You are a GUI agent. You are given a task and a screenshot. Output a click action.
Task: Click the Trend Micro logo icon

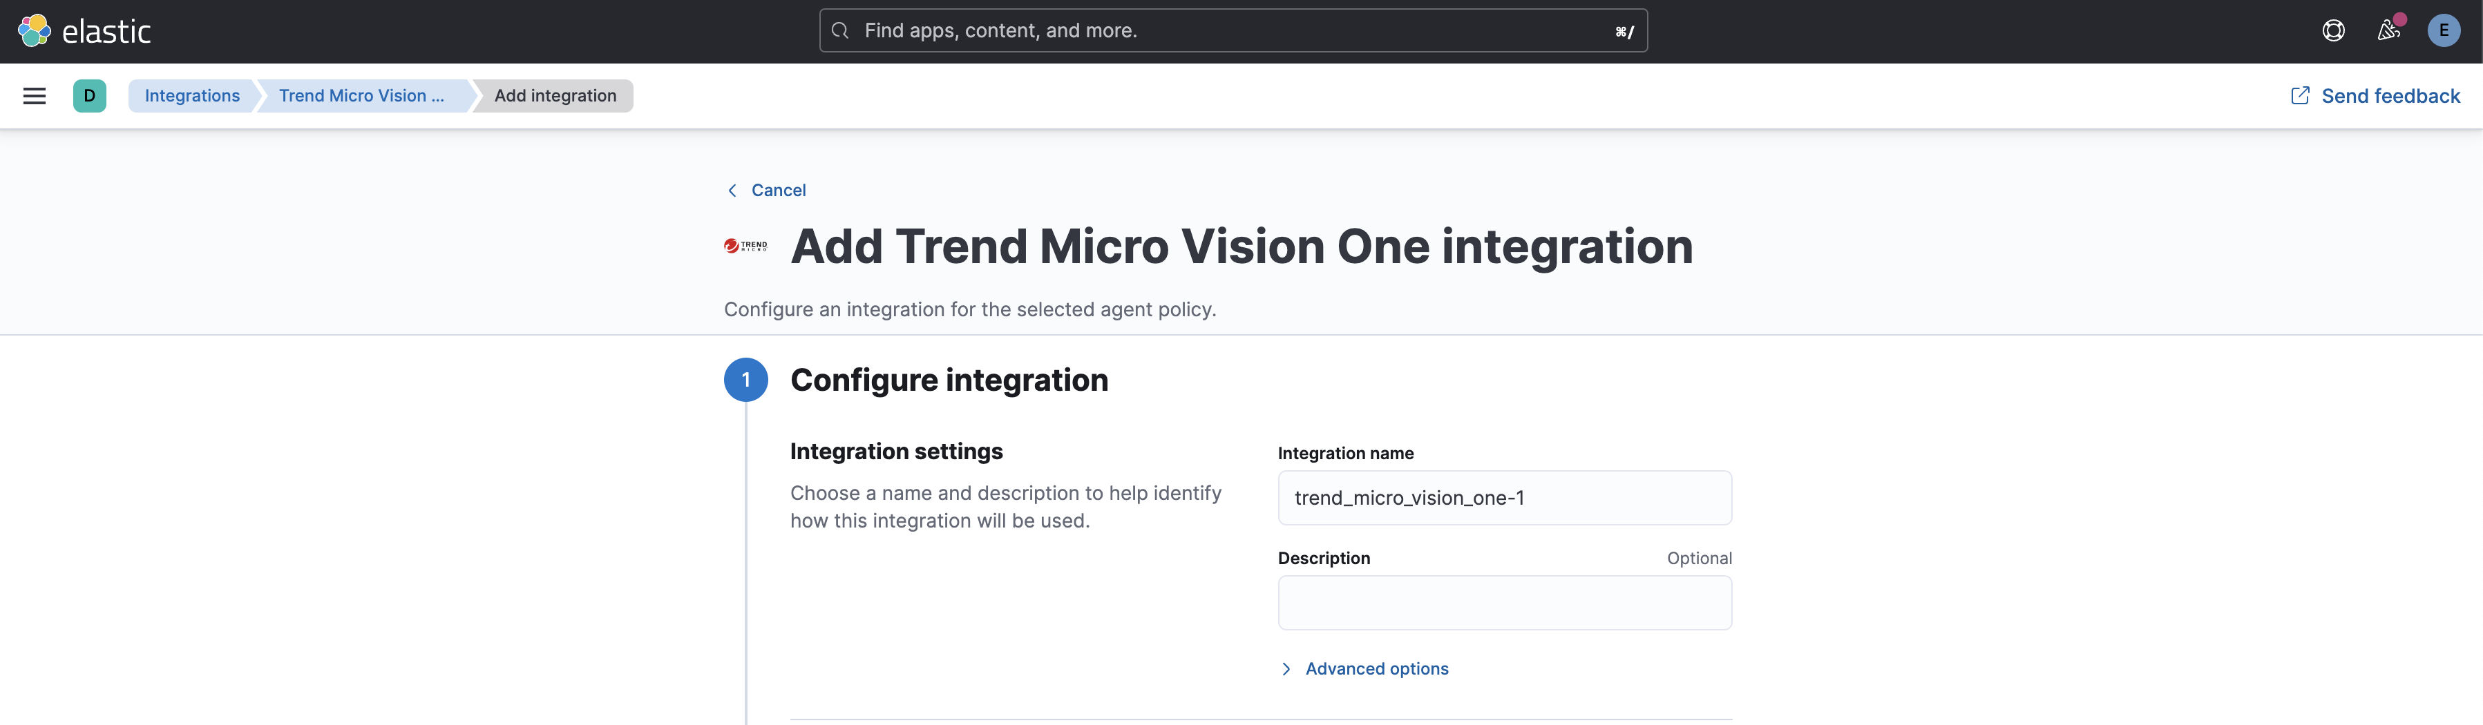click(745, 246)
